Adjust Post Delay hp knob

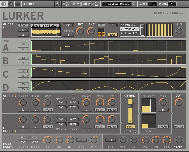click(60, 140)
